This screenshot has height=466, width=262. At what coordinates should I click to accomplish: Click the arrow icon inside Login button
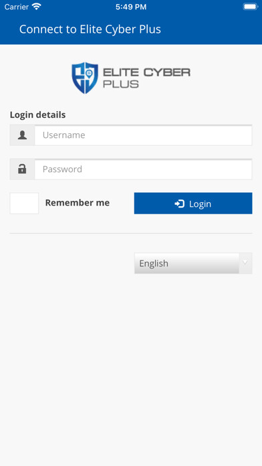click(x=179, y=204)
